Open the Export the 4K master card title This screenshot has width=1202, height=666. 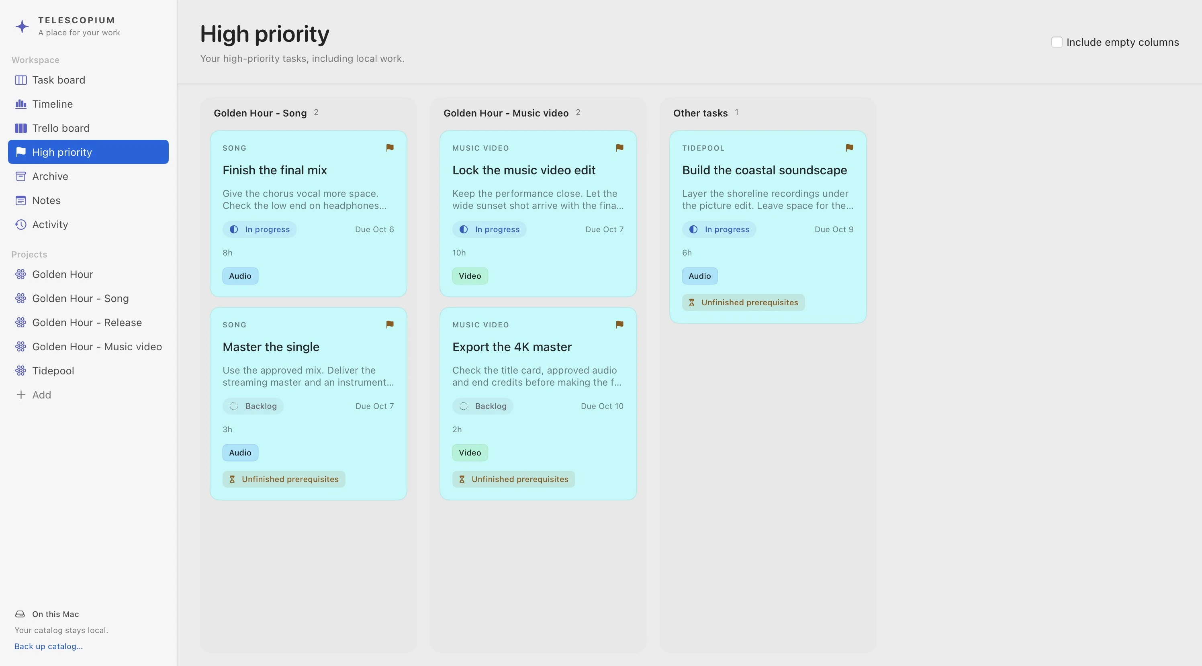click(x=512, y=347)
